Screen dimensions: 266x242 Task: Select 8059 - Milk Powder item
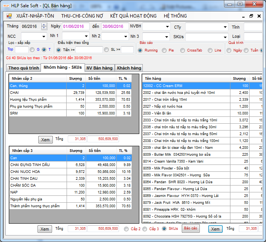[202, 168]
